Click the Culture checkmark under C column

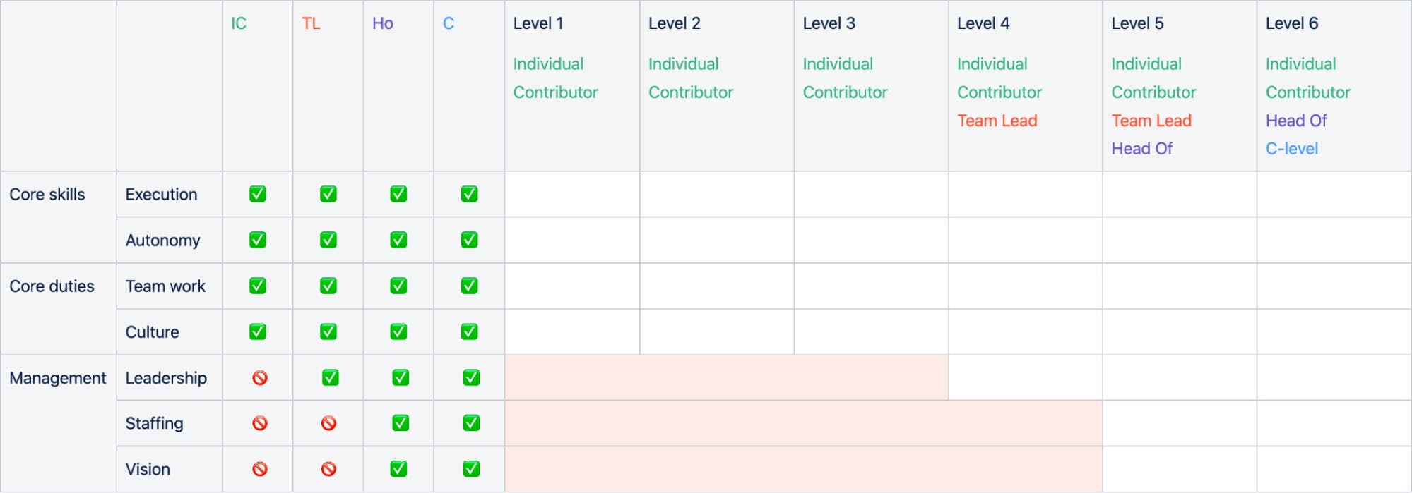tap(469, 331)
